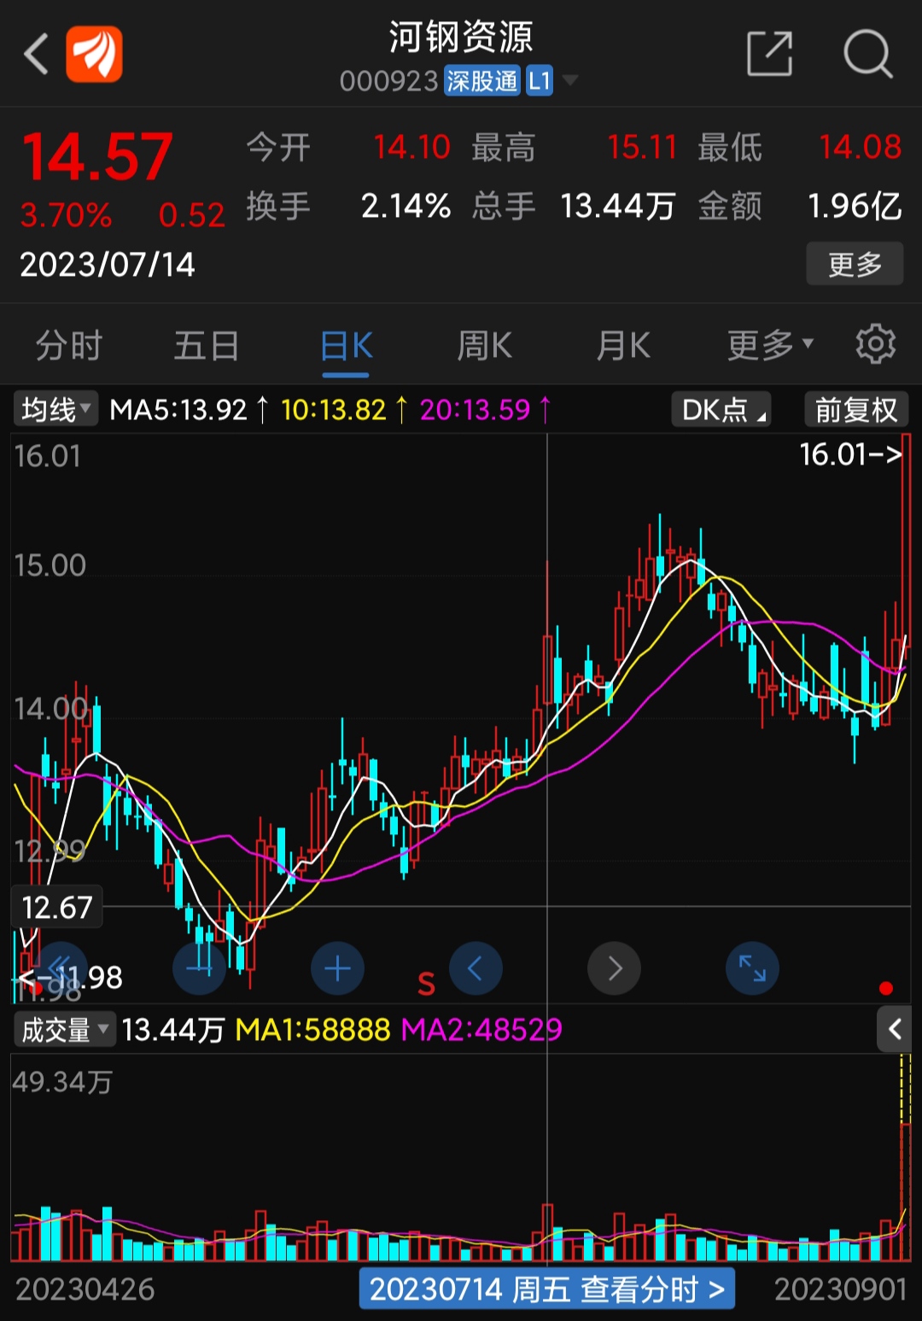Switch to the 五日 tab

click(207, 345)
